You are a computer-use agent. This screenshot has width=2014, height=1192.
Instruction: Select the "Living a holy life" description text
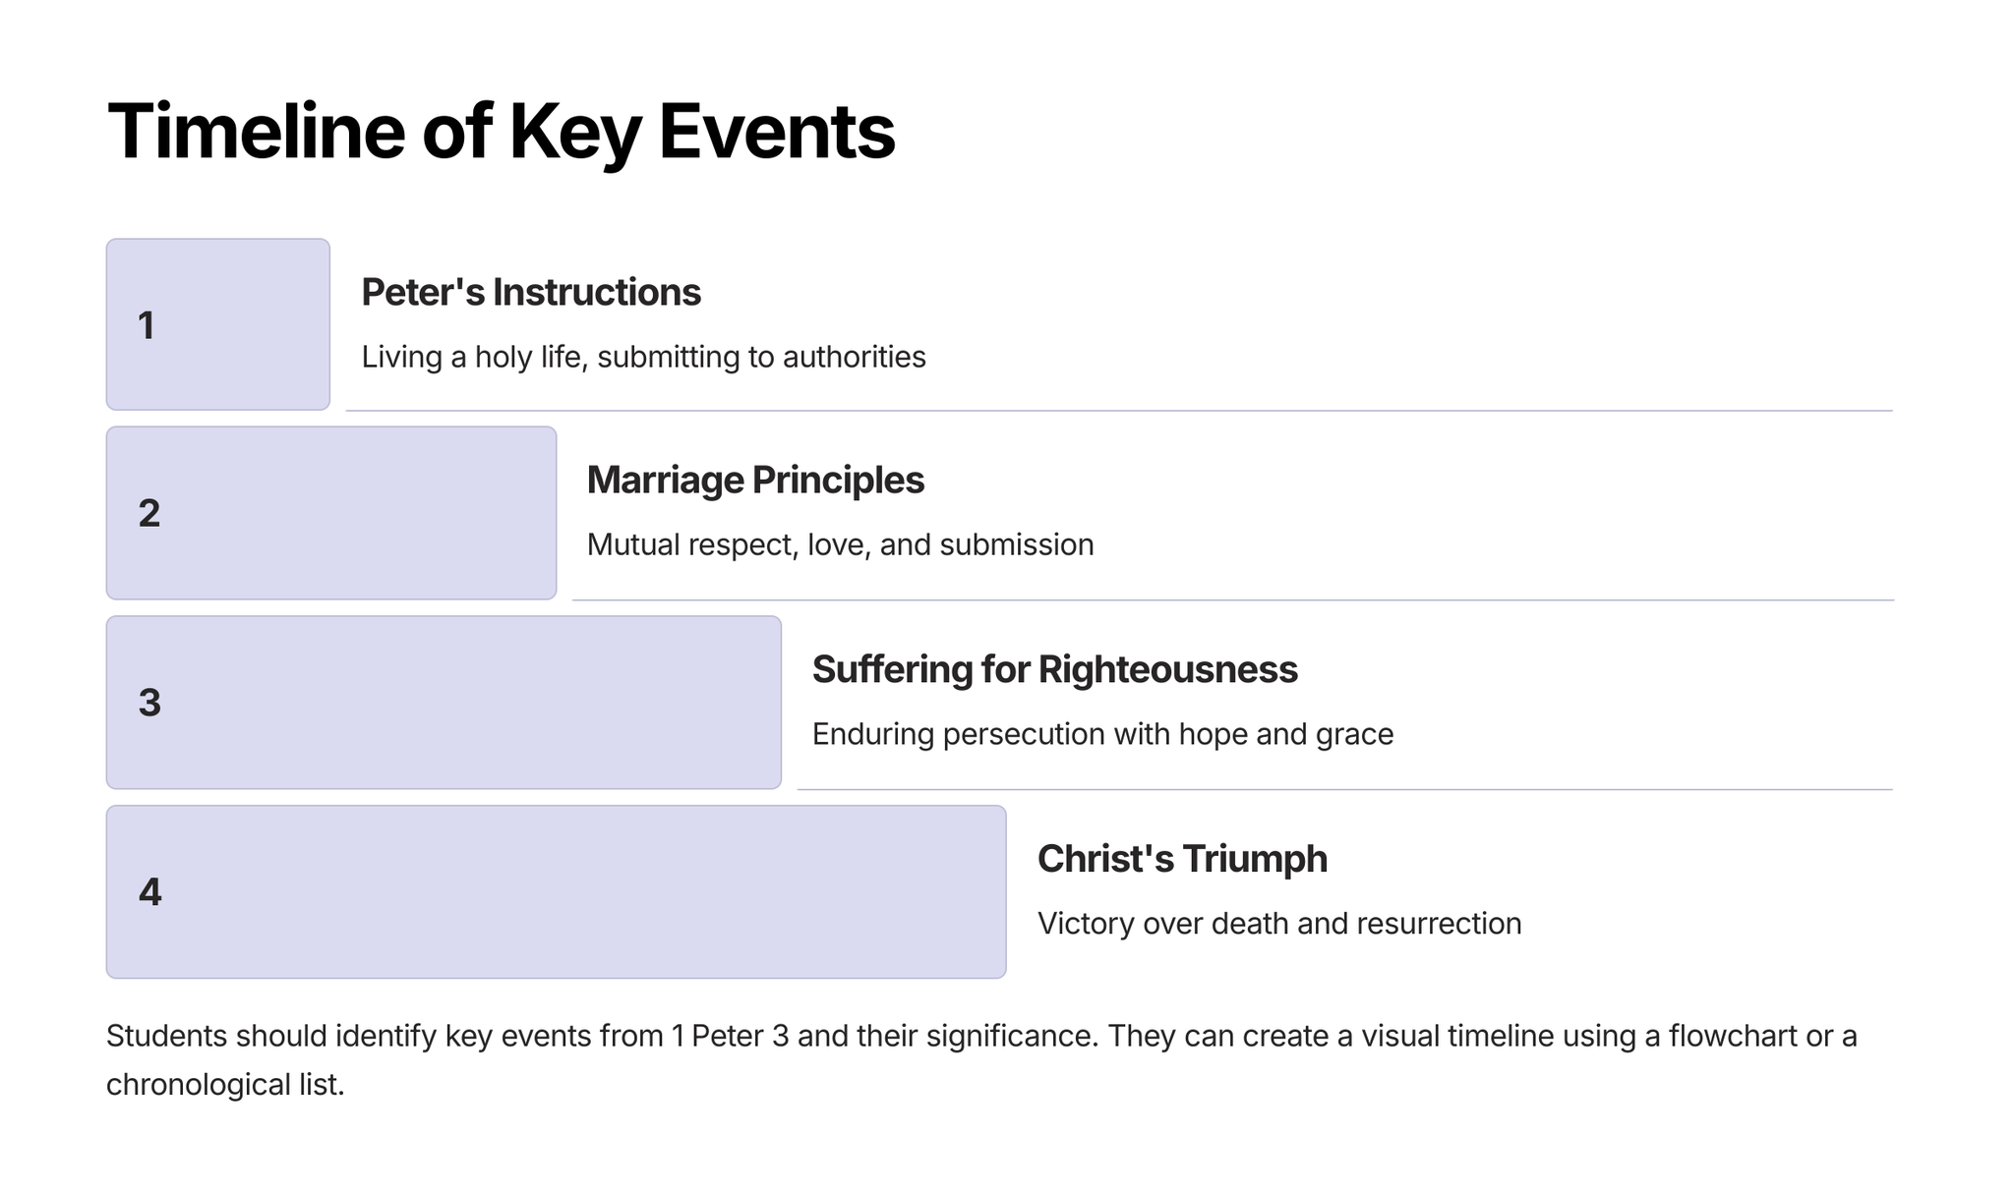click(643, 357)
